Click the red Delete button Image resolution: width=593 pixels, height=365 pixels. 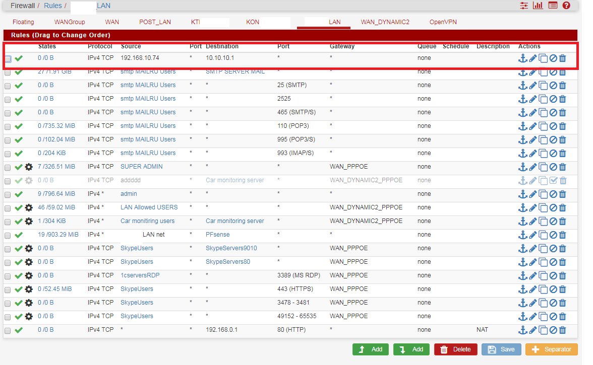coord(455,349)
